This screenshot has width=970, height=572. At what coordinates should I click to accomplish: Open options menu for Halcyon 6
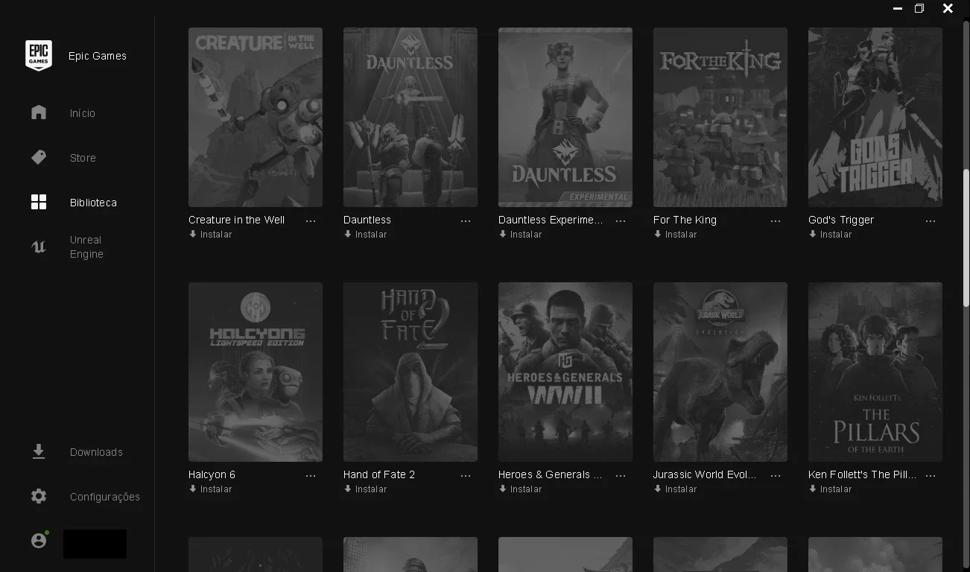[311, 476]
